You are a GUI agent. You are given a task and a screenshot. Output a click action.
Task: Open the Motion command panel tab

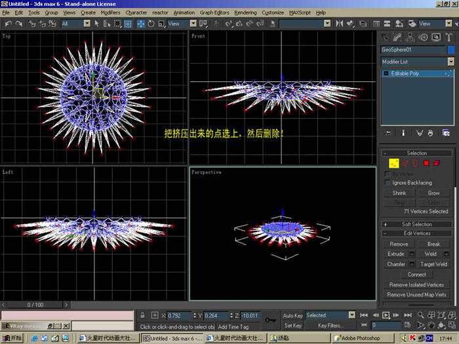(x=423, y=37)
